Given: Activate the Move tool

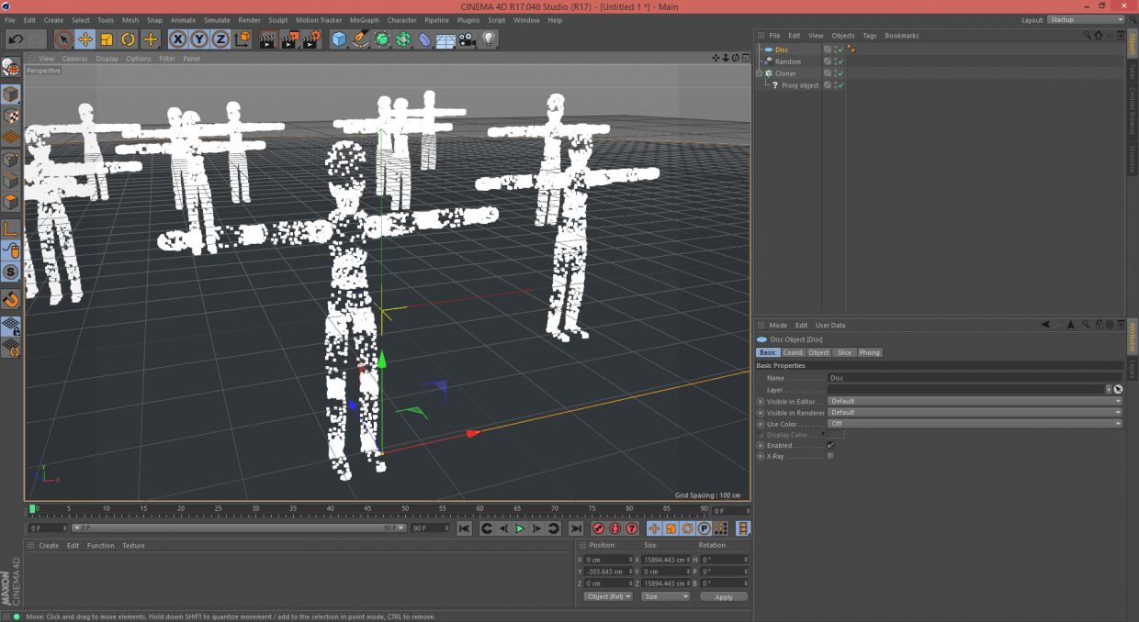Looking at the screenshot, I should tap(85, 39).
